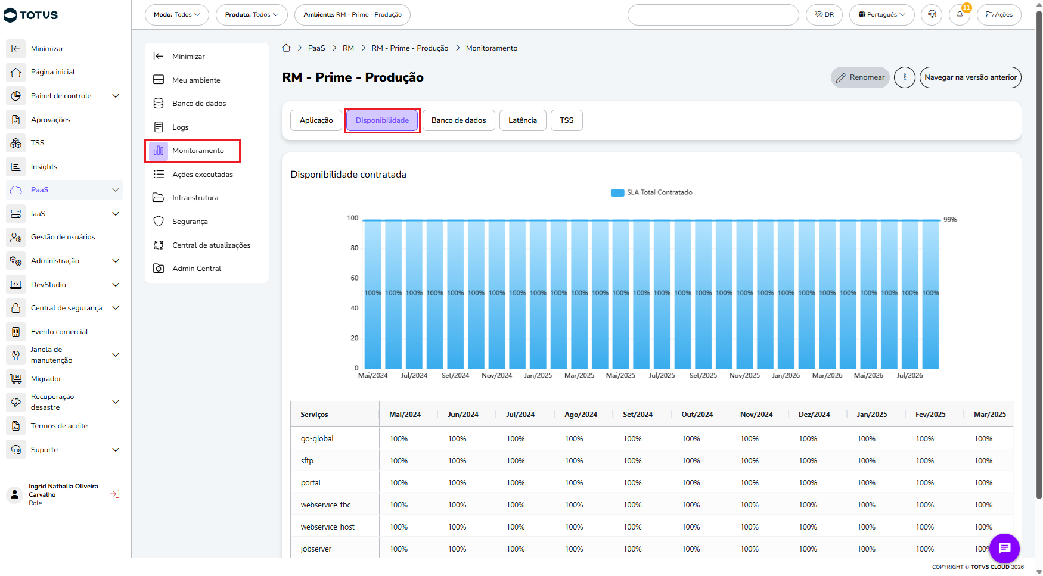Image resolution: width=1043 pixels, height=576 pixels.
Task: Open the Modo: Todos dropdown
Action: tap(177, 15)
